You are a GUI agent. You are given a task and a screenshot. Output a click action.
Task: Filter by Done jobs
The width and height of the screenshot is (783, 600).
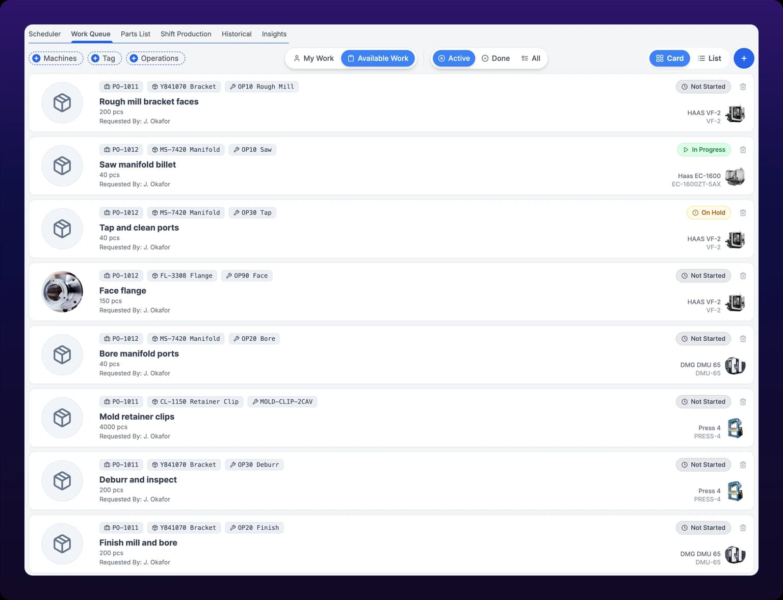coord(495,58)
